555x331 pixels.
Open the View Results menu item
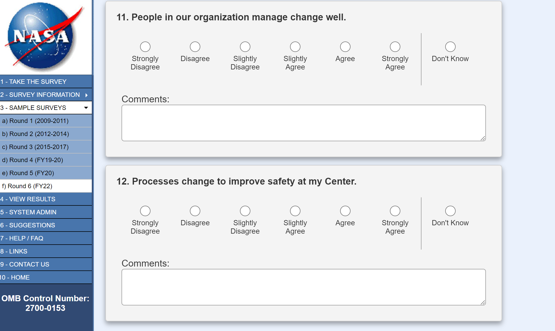click(x=28, y=199)
